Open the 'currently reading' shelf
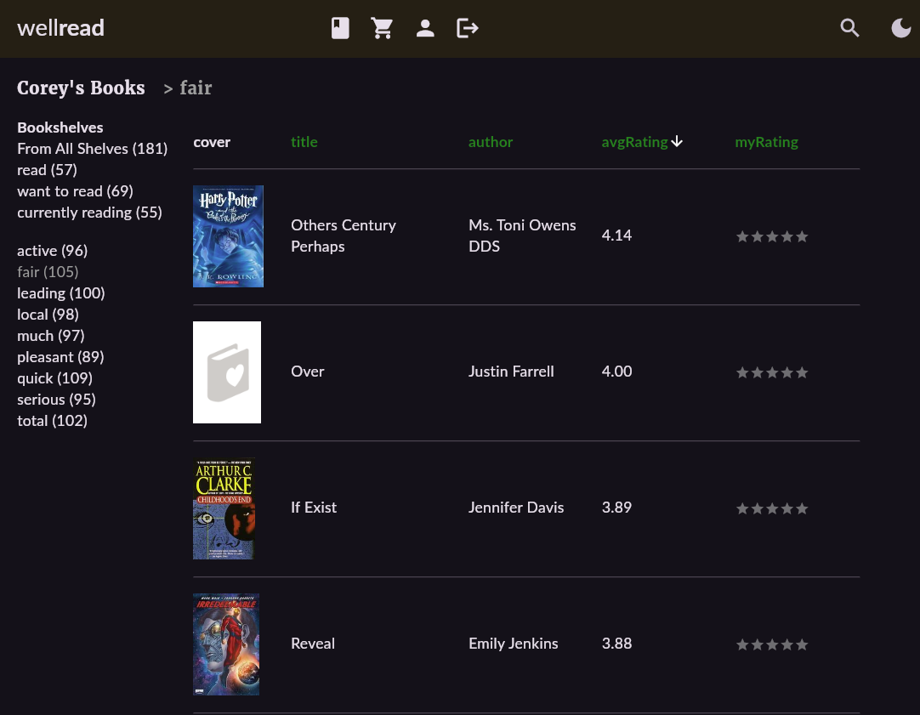This screenshot has height=715, width=920. point(89,213)
